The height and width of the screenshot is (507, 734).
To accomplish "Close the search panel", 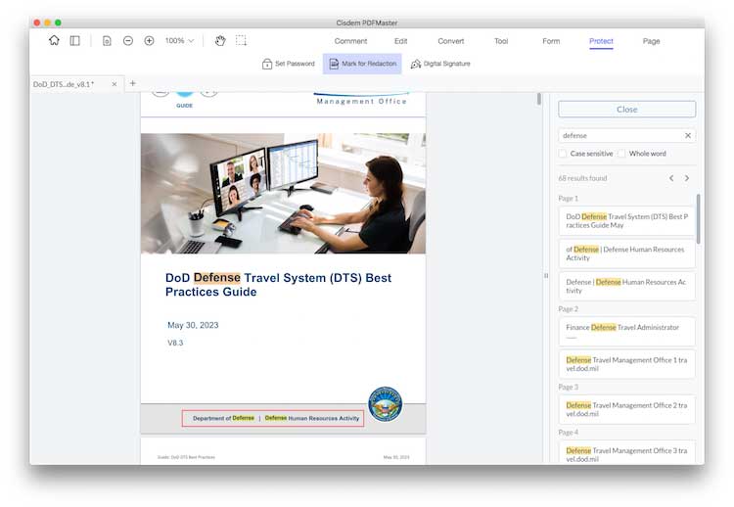I will [626, 109].
